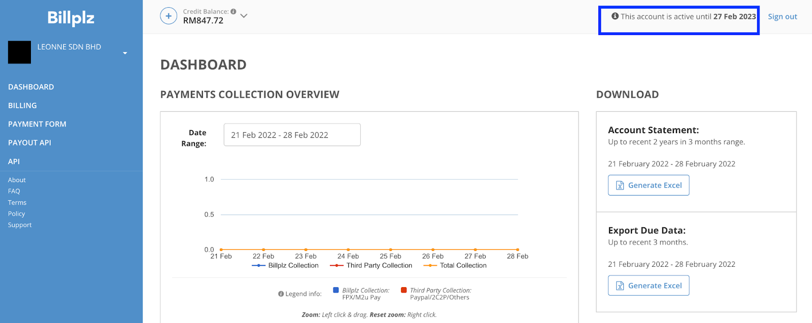Click the plus icon to add credit
812x323 pixels.
(168, 16)
